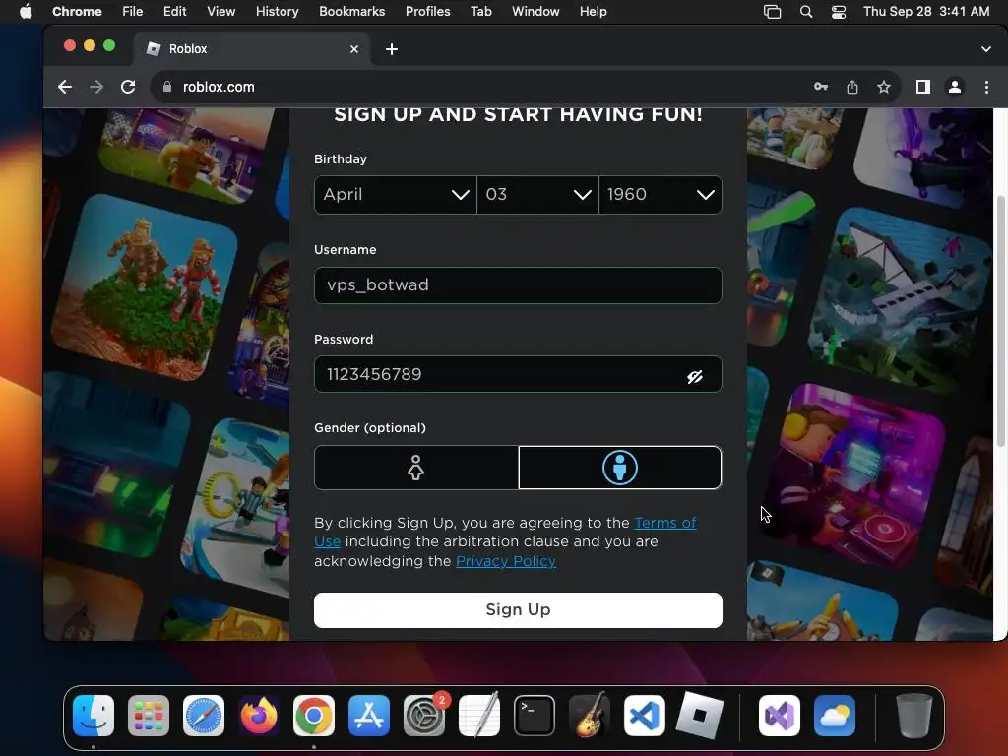Click the Username field containing vps_botwad
The height and width of the screenshot is (756, 1008).
518,285
